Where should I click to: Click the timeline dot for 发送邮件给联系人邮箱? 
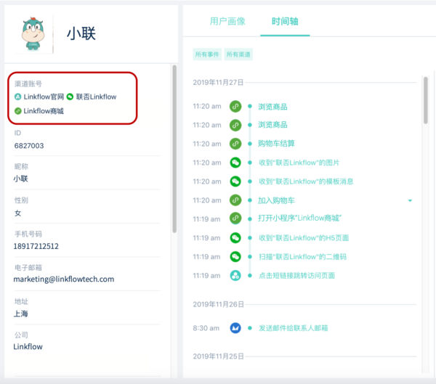pos(250,328)
